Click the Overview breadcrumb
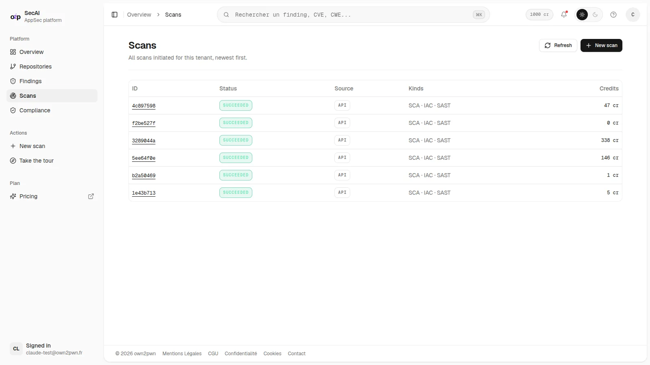Screen dimensions: 650x365 139,15
